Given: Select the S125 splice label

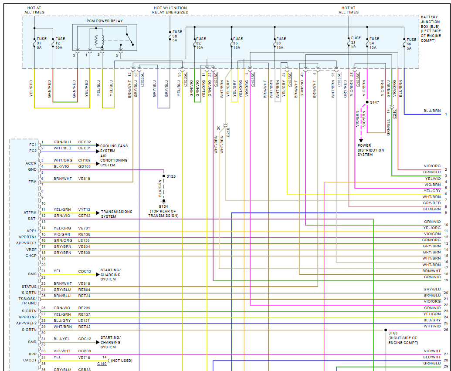Looking at the screenshot, I should point(171,176).
